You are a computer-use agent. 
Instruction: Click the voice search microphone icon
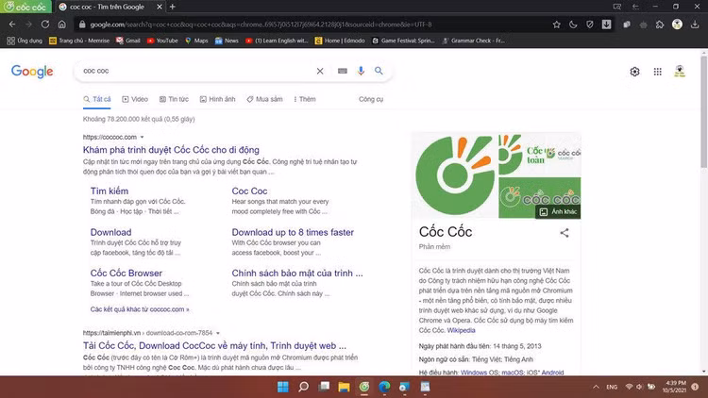pyautogui.click(x=361, y=71)
